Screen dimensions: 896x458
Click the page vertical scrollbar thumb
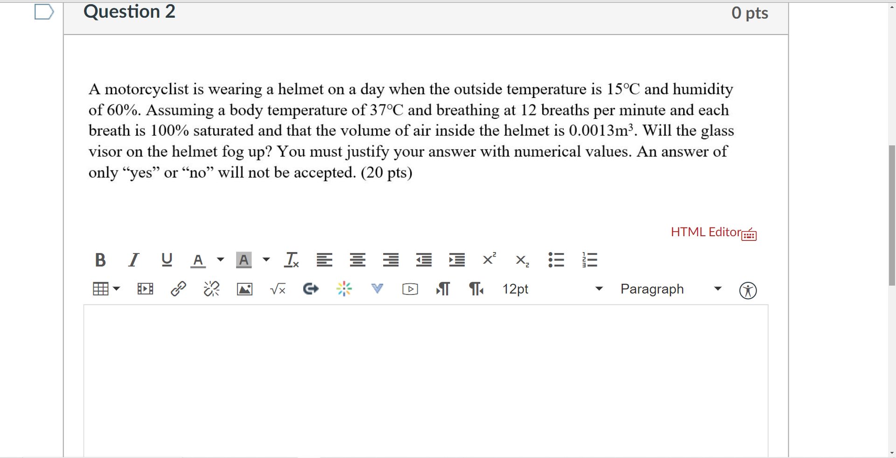pos(892,215)
